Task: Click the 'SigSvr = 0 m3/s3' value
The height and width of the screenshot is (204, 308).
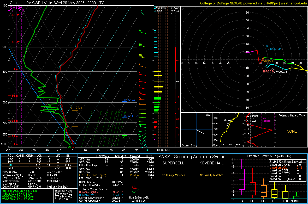Action: coord(57,187)
